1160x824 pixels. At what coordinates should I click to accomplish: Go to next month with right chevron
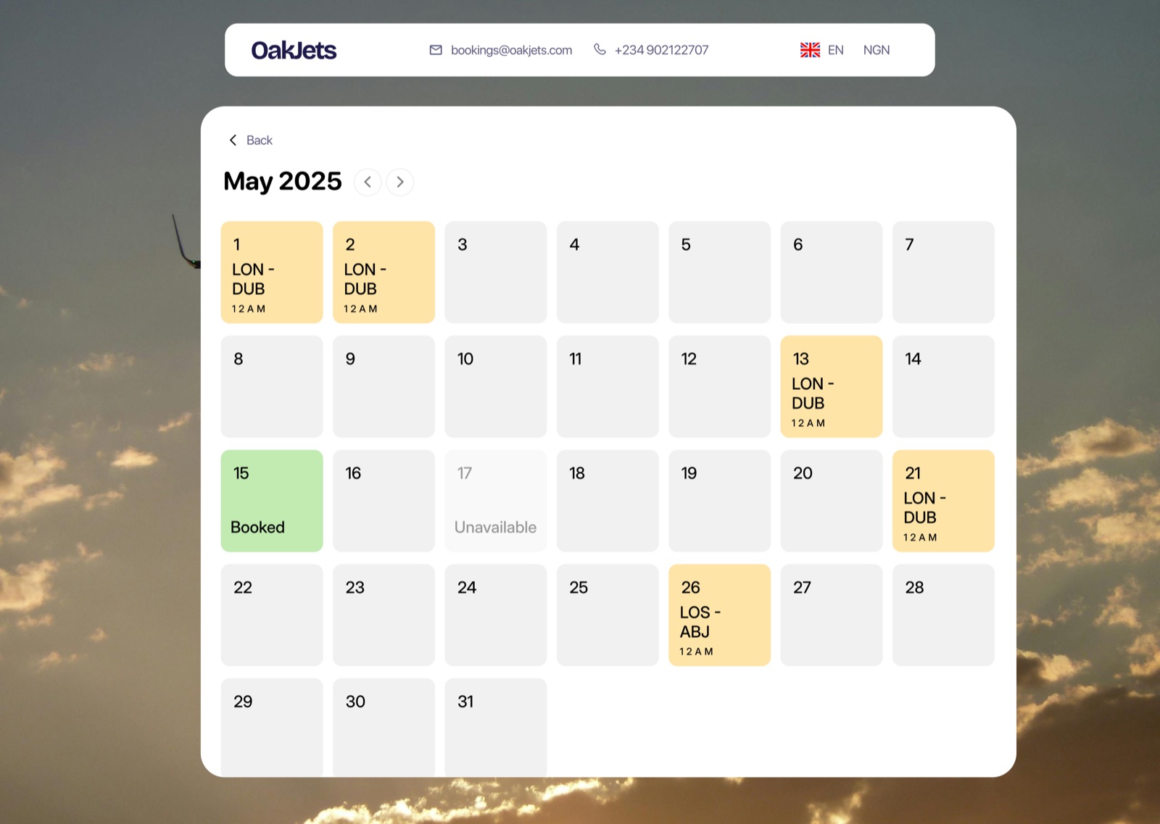400,182
